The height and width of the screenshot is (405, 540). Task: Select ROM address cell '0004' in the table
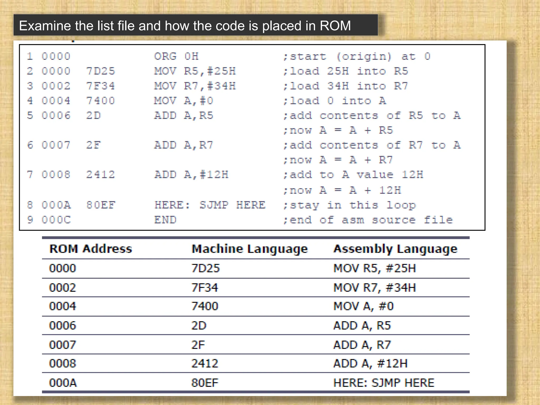pyautogui.click(x=62, y=306)
